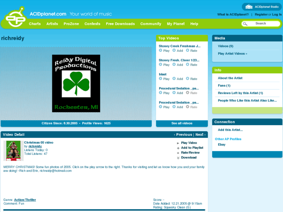Viewport: 283px width, 212px height.
Task: Play the first Procedural Sedation video
Action: point(164,93)
